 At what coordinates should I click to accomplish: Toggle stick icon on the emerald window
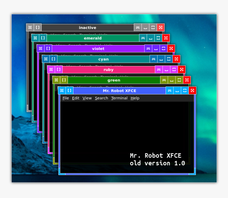coord(43,38)
